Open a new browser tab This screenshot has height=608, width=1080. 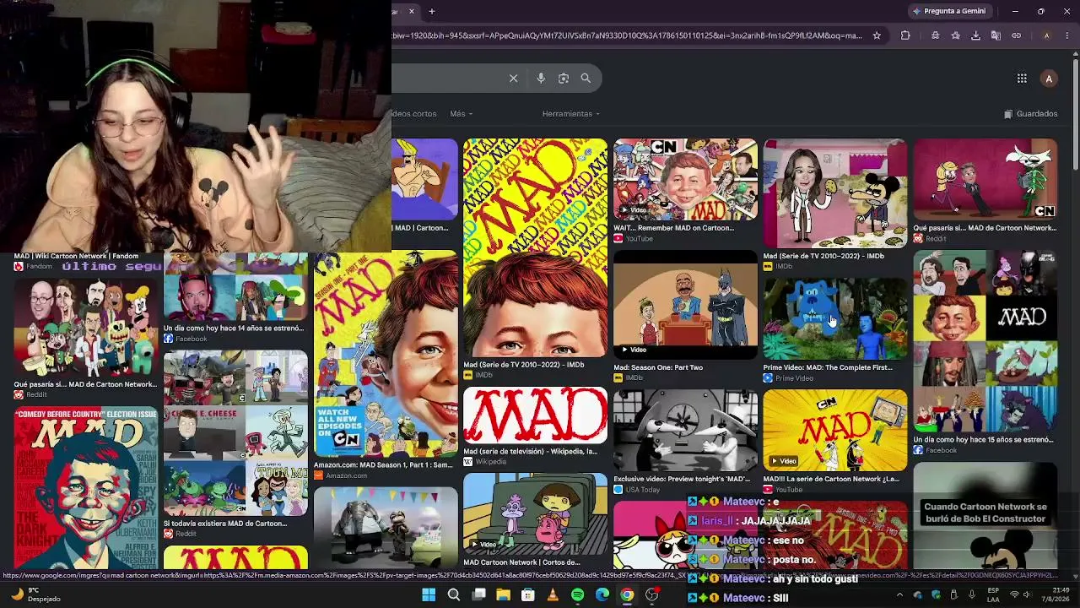pyautogui.click(x=432, y=12)
